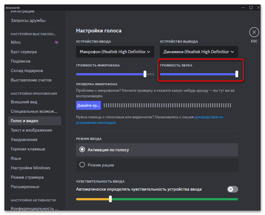The image size is (265, 215).
Task: Open the troubleshooting guide link
Action: (209, 117)
